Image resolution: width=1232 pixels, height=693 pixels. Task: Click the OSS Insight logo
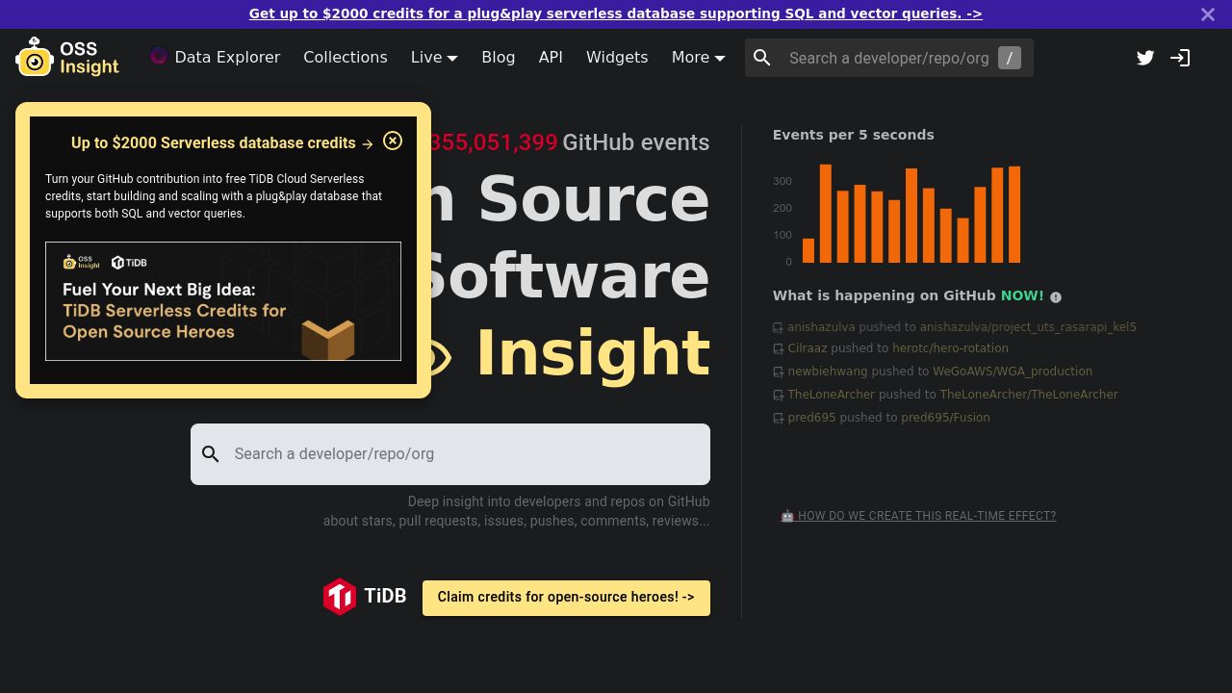click(67, 58)
